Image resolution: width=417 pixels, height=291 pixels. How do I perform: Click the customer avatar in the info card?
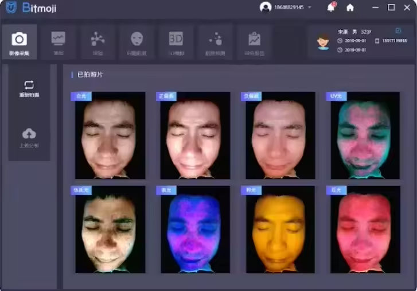[x=324, y=42]
